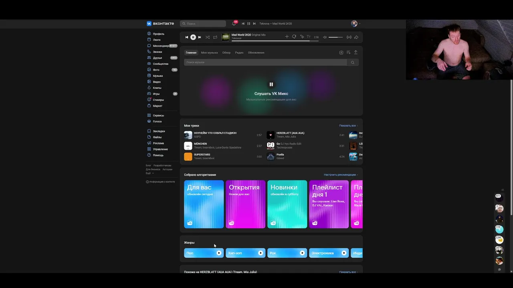The width and height of the screenshot is (513, 288).
Task: Switch to the Обзор tab
Action: tap(226, 53)
